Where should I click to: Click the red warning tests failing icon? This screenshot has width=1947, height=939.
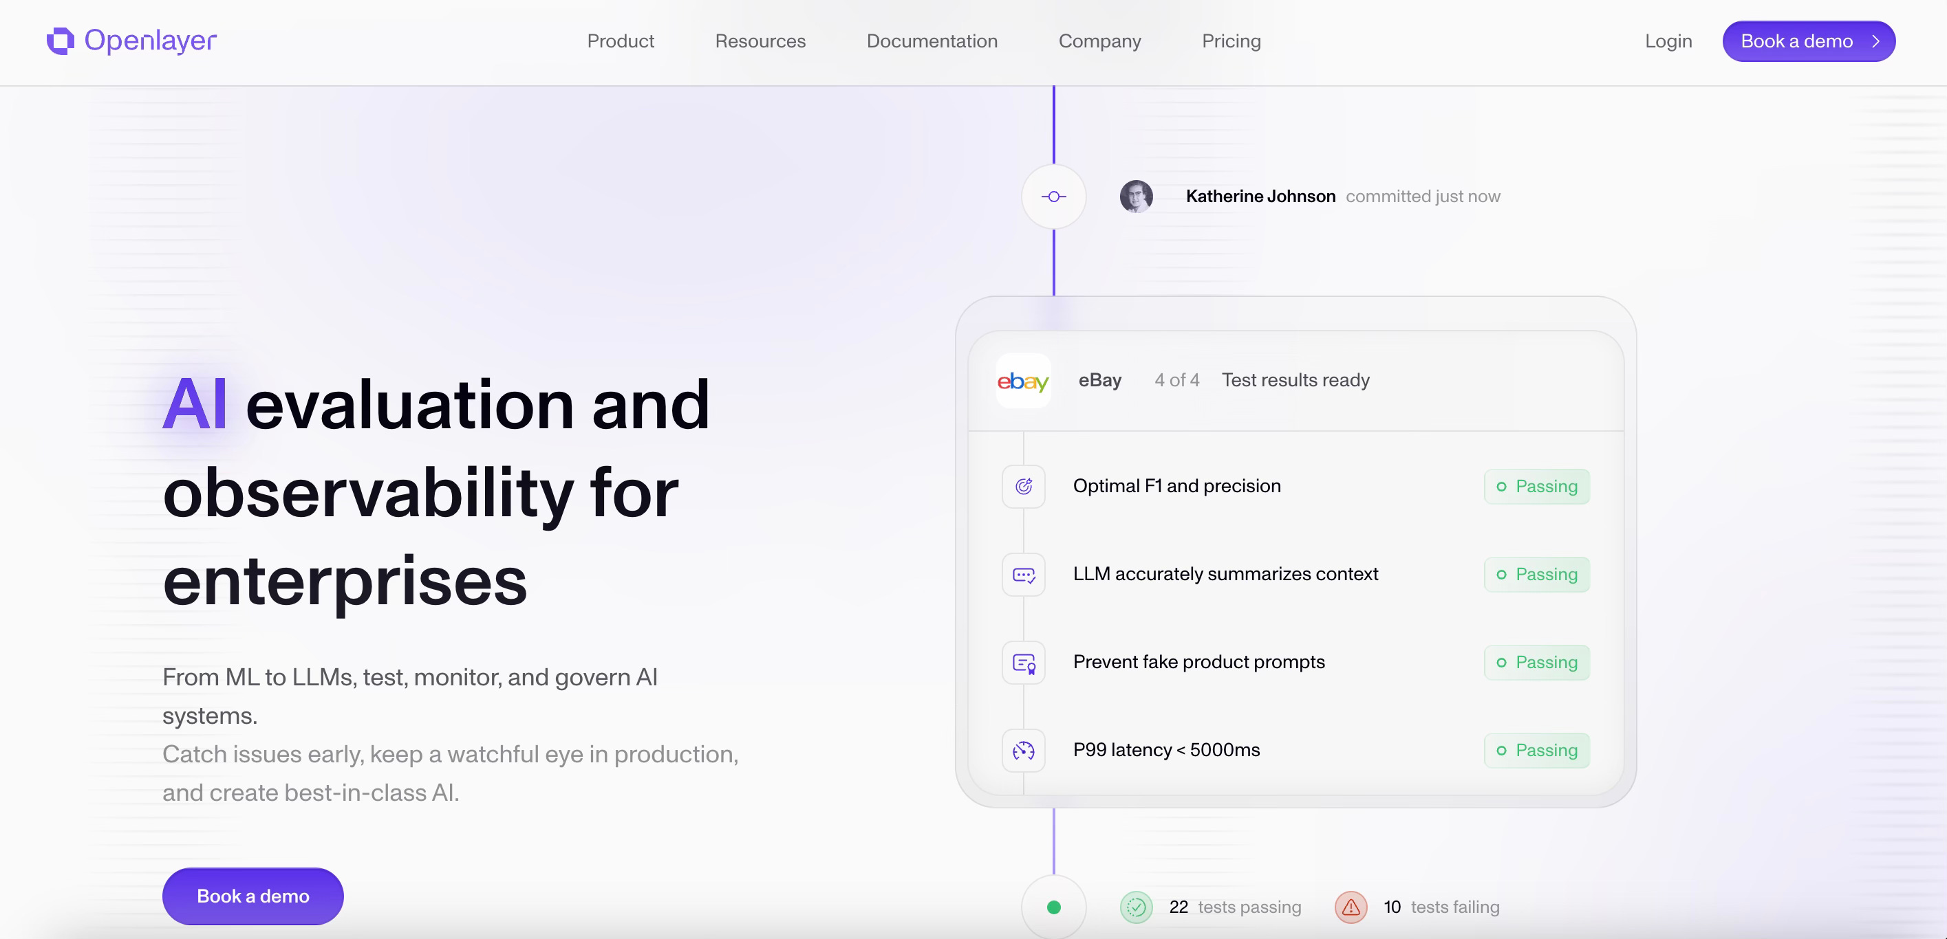click(1351, 907)
